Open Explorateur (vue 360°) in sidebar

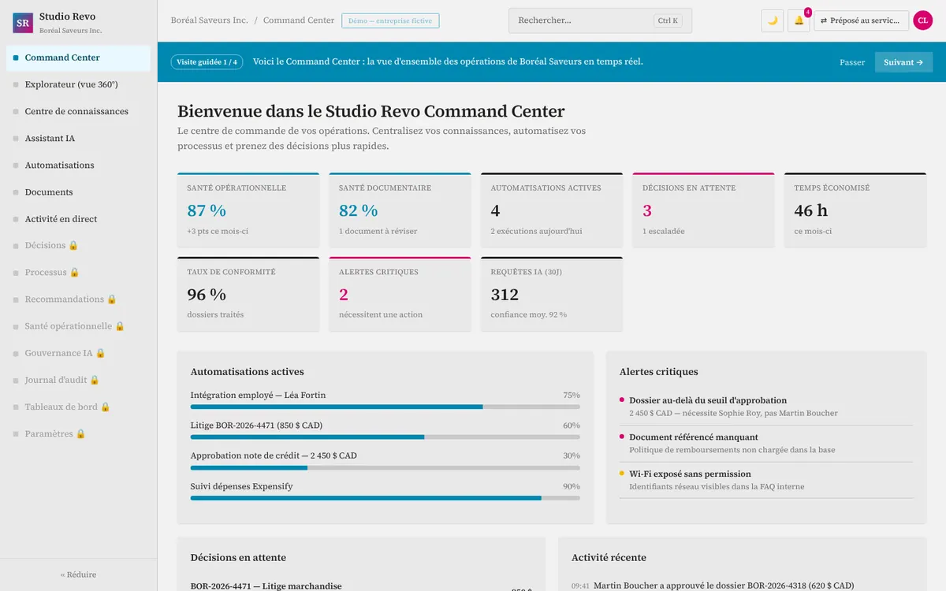pos(79,84)
